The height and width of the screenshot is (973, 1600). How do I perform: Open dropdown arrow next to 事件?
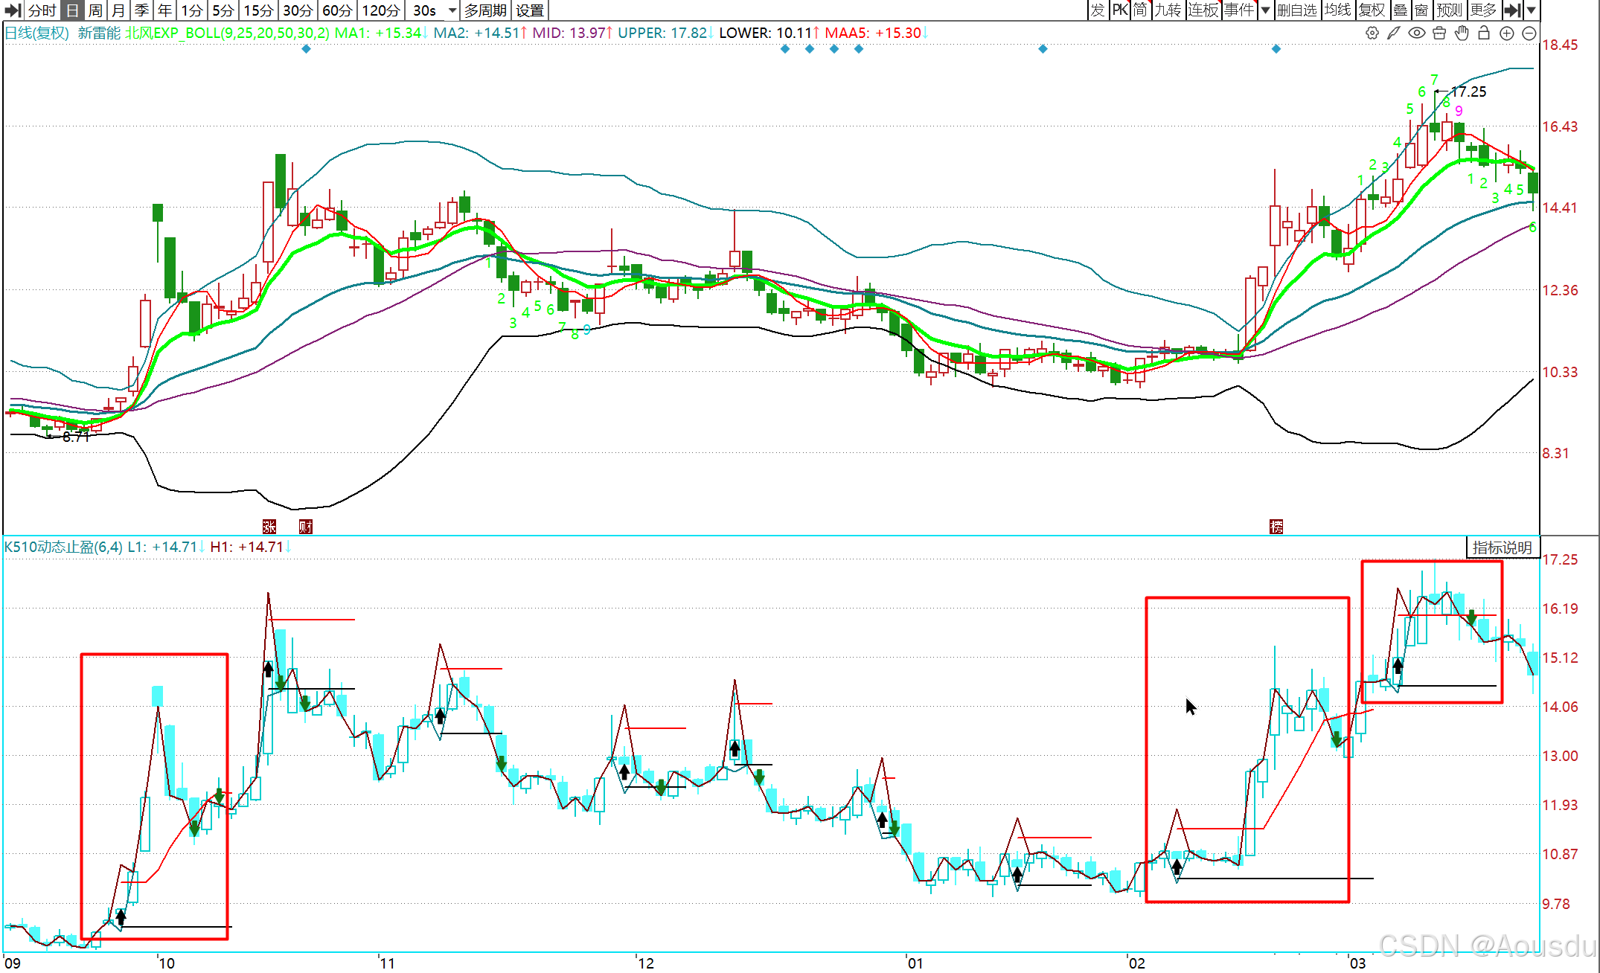coord(1265,10)
